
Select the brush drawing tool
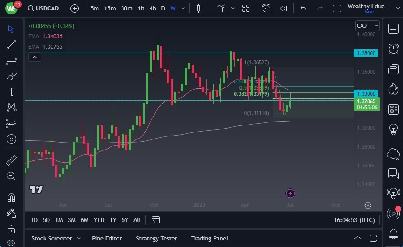click(x=11, y=76)
